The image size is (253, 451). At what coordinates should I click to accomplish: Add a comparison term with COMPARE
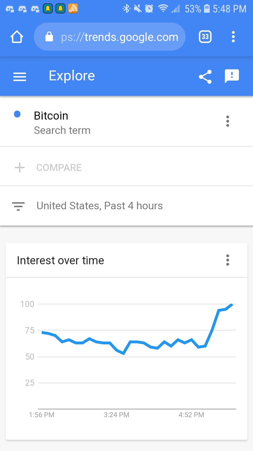(x=58, y=168)
